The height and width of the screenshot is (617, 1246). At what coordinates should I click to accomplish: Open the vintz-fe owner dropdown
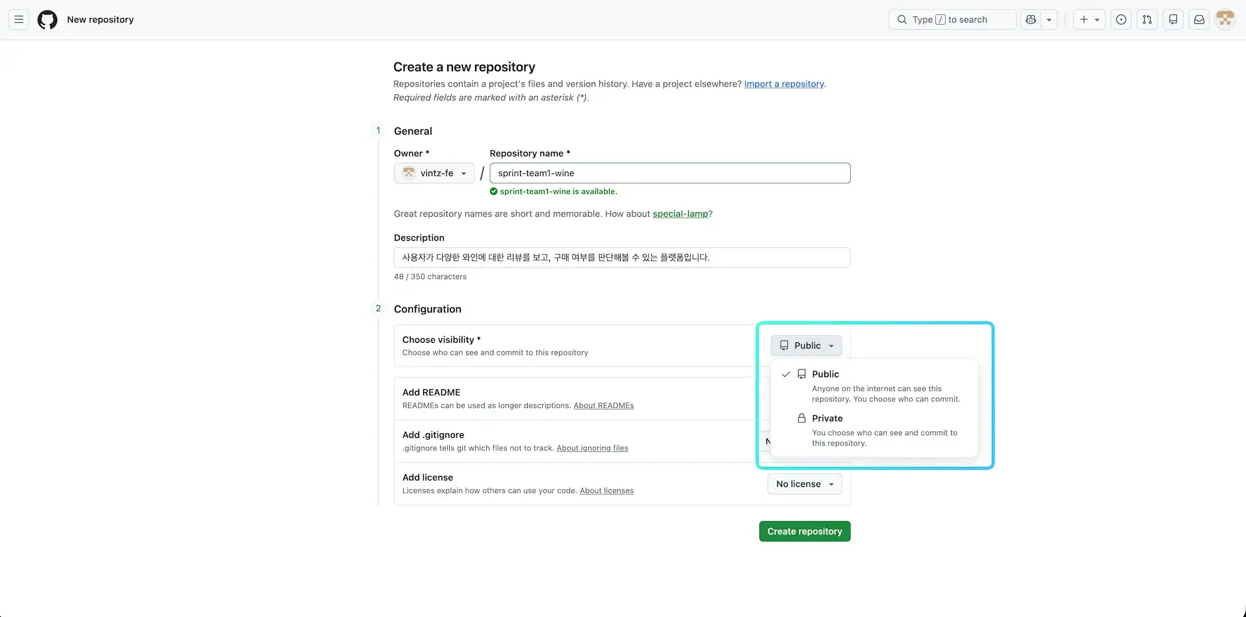coord(434,173)
